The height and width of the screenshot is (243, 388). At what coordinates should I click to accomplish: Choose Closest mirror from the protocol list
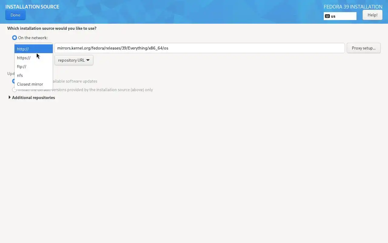pos(34,84)
